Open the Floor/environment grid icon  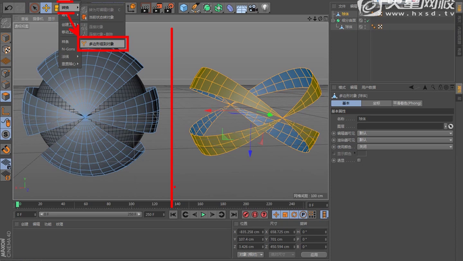[x=241, y=8]
